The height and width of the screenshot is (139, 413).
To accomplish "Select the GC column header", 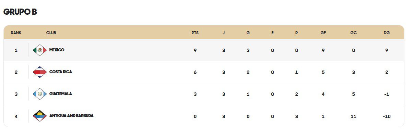I will click(353, 33).
